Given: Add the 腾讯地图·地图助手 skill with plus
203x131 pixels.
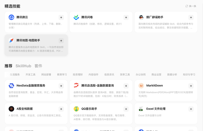Looking at the screenshot, I should coord(61,41).
